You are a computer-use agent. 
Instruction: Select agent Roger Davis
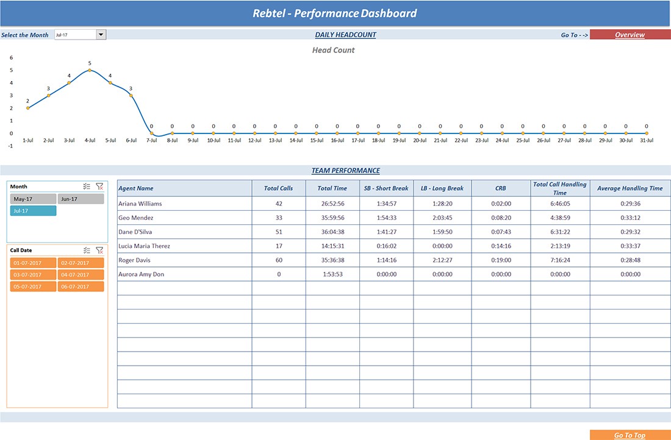pyautogui.click(x=134, y=260)
